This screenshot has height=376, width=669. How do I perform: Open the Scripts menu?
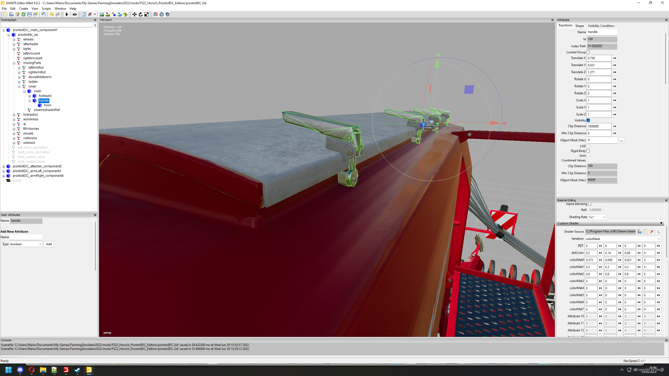click(x=46, y=9)
